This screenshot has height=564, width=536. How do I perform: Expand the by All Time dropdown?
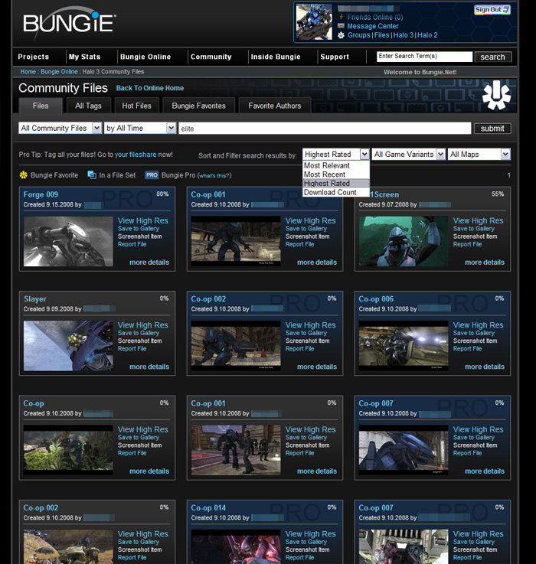pyautogui.click(x=140, y=129)
